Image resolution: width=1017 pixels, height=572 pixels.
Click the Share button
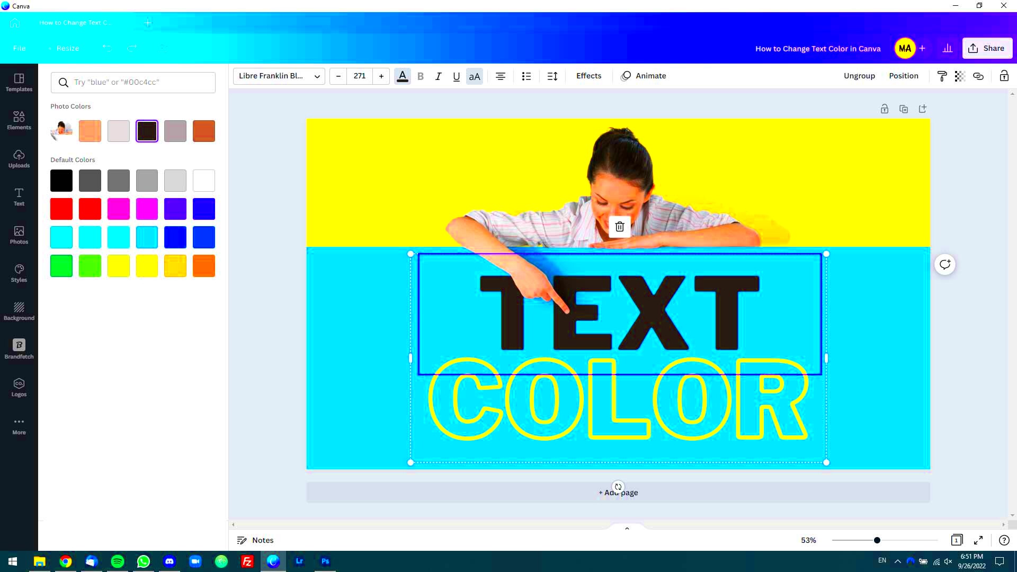coord(987,48)
